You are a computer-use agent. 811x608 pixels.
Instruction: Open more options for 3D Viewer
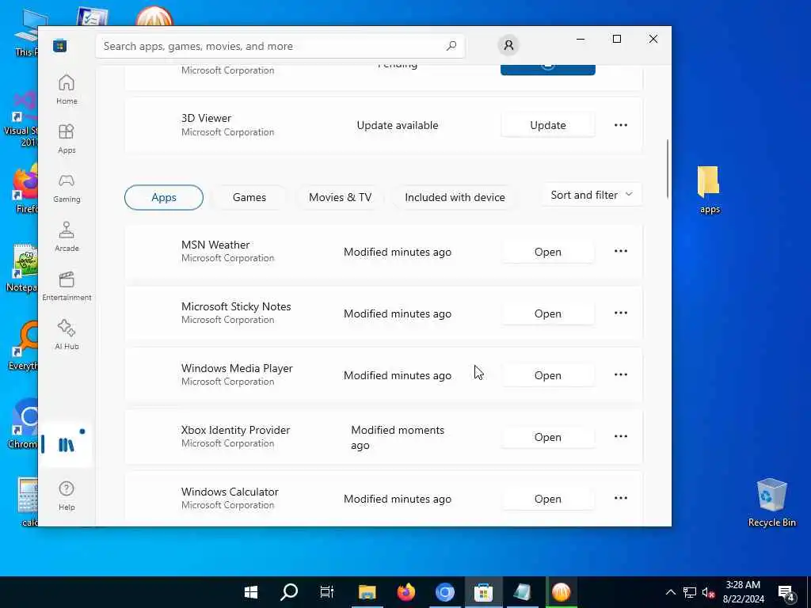coord(621,125)
